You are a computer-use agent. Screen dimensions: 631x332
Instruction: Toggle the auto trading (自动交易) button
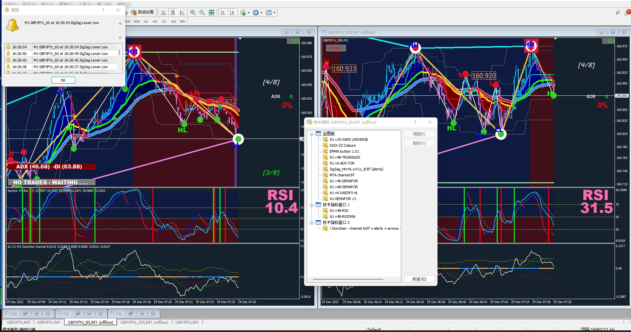pyautogui.click(x=143, y=12)
